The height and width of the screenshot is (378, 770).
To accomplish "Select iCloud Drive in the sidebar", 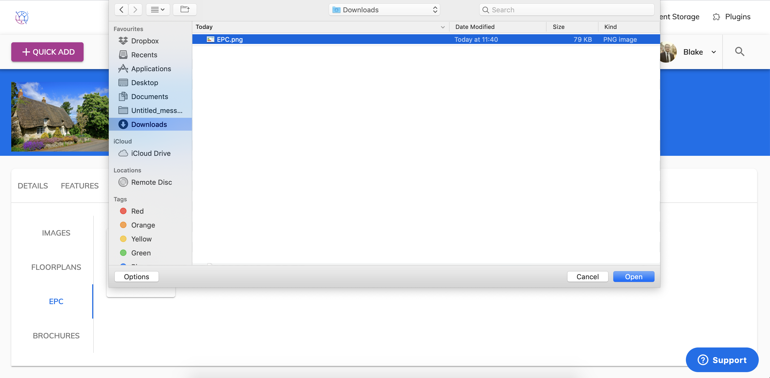I will (x=150, y=153).
